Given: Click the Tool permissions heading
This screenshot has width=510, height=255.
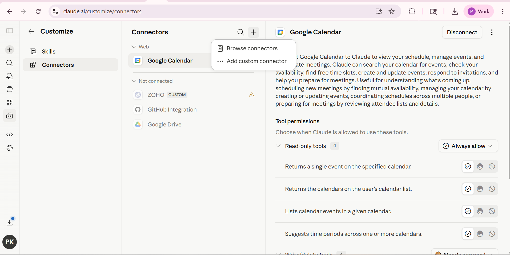Looking at the screenshot, I should (x=297, y=121).
